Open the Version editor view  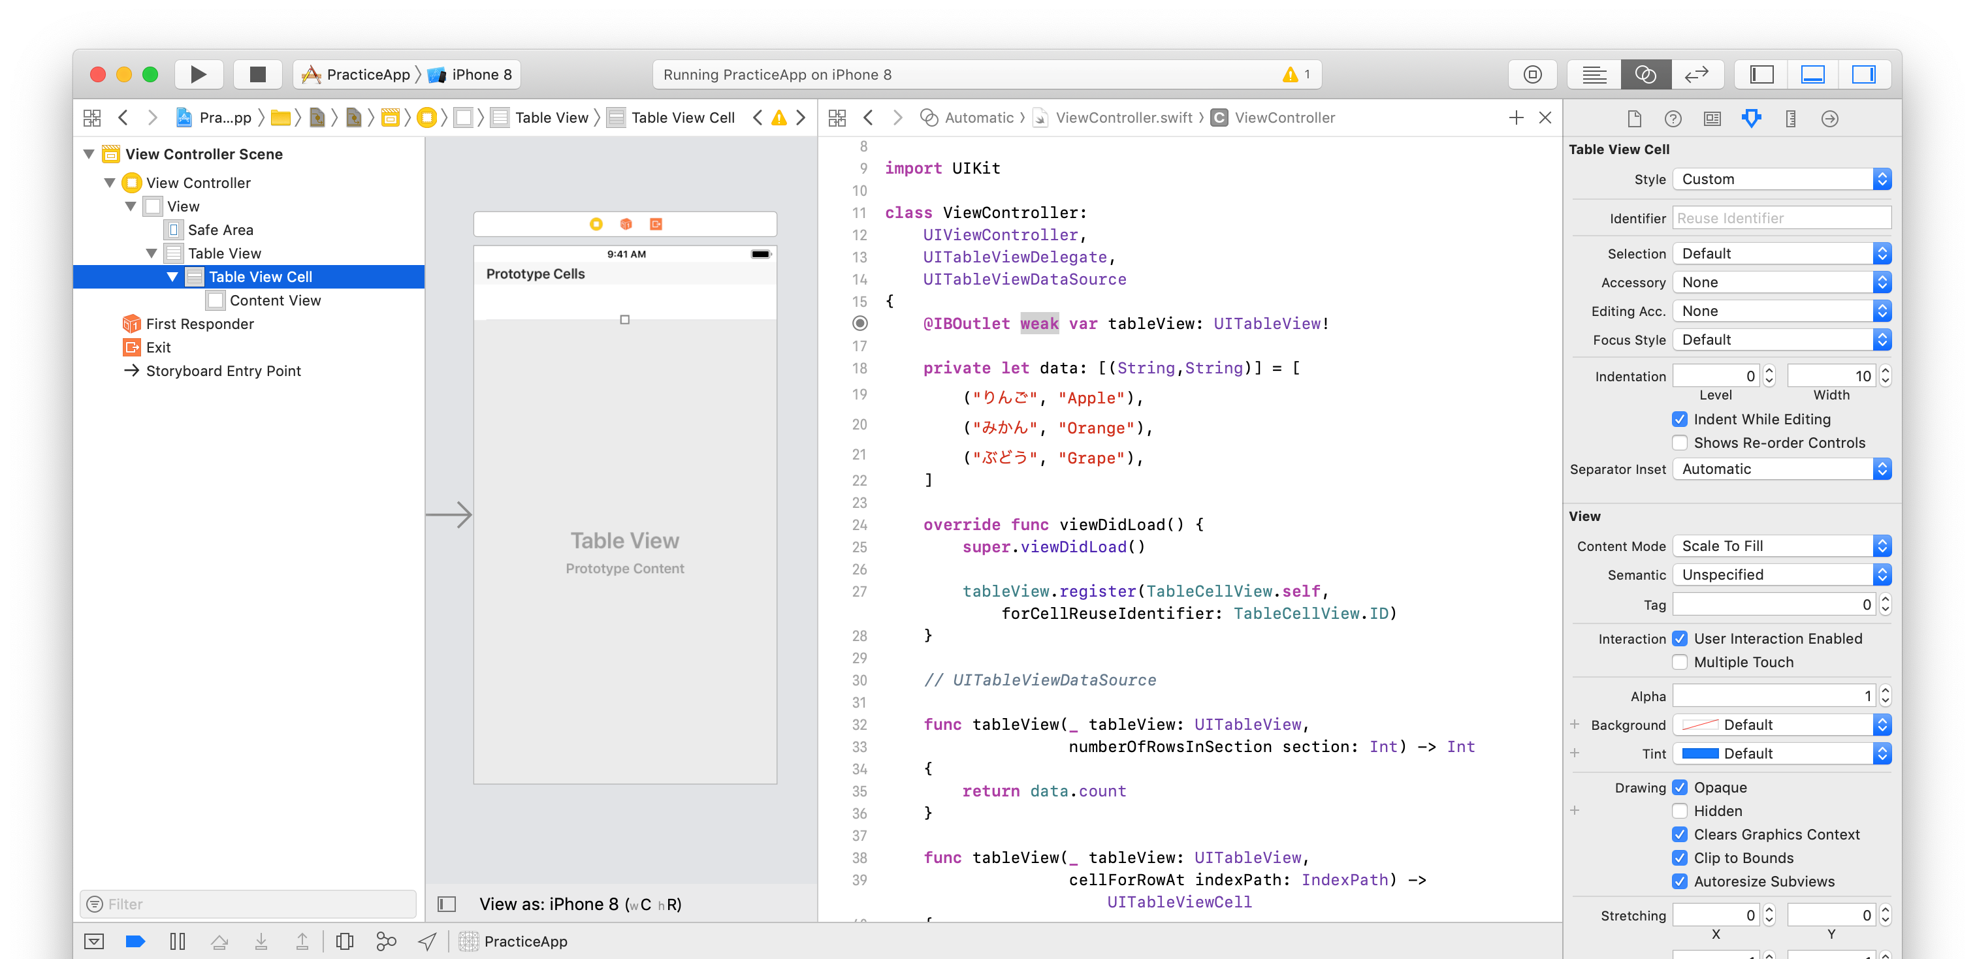coord(1696,74)
